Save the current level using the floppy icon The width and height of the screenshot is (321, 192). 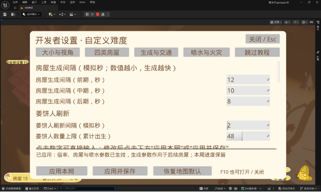(x=5, y=14)
